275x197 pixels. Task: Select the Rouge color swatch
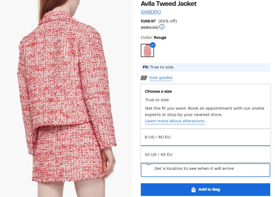pos(147,51)
